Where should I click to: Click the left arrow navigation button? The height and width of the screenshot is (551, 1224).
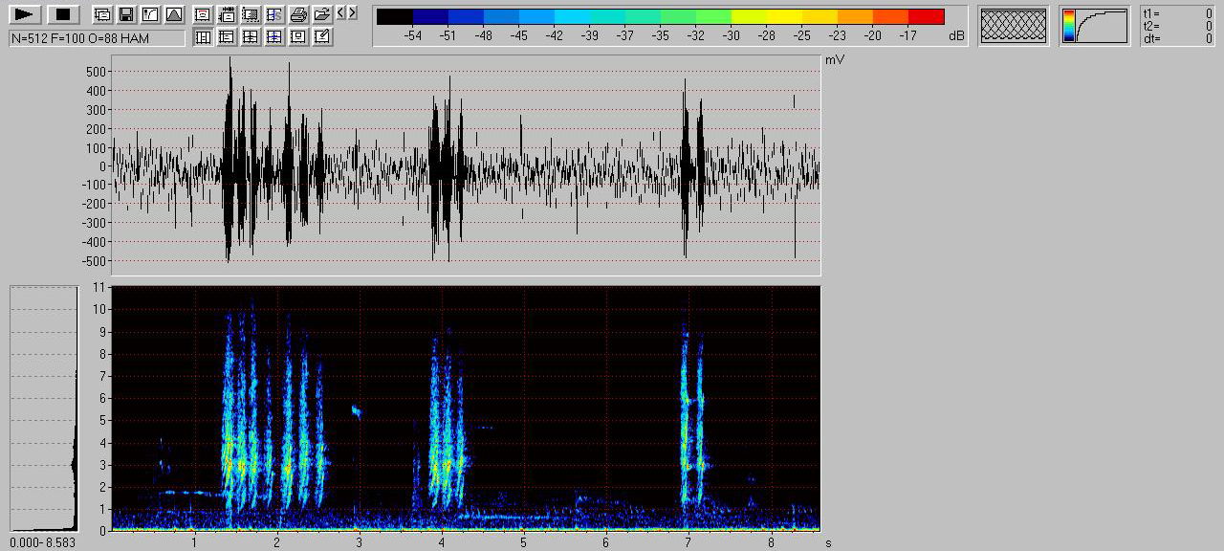point(340,13)
